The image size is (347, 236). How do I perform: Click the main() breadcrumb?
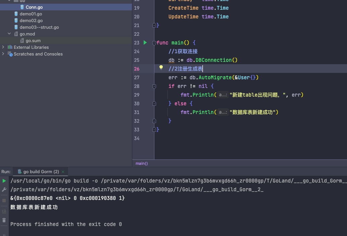(142, 163)
